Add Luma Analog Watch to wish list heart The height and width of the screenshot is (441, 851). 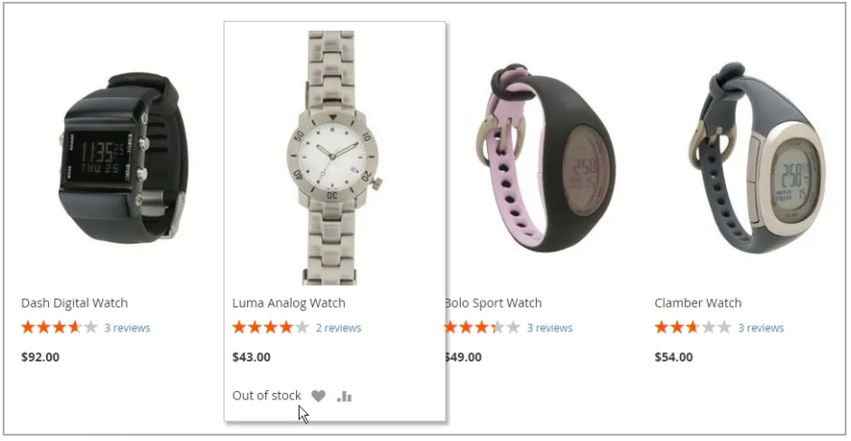pos(319,397)
